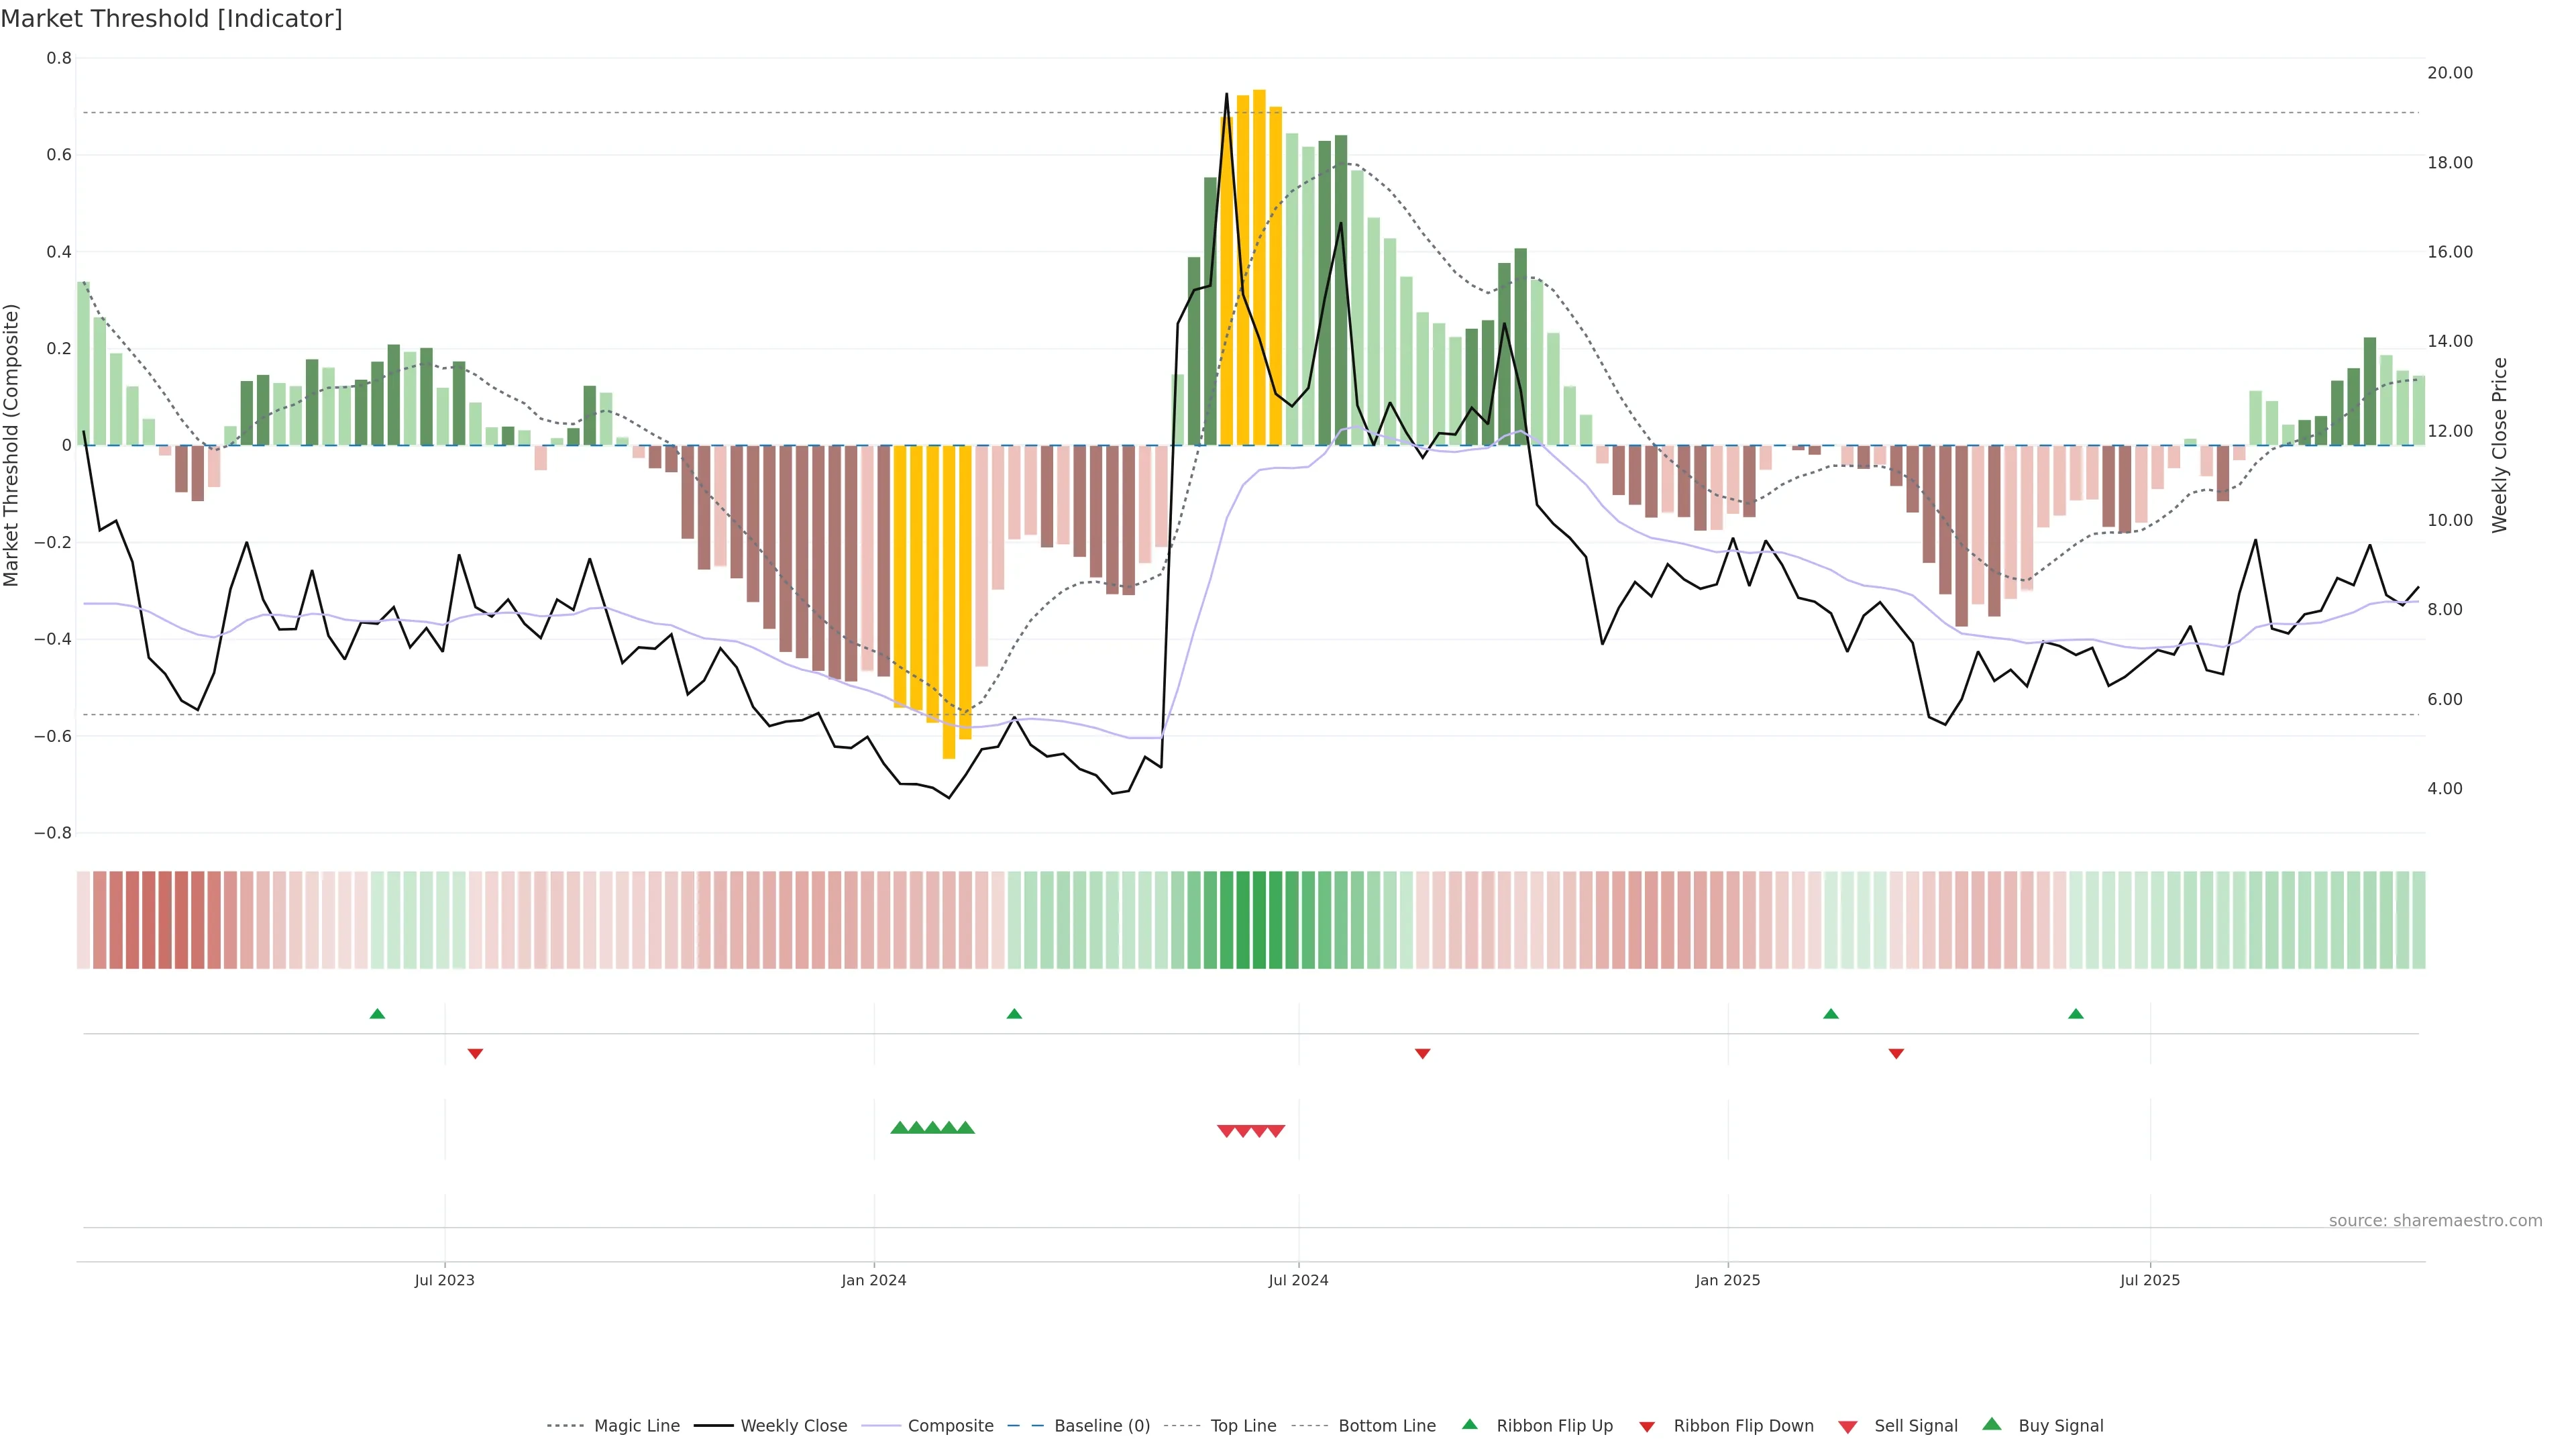Image resolution: width=2576 pixels, height=1449 pixels.
Task: Click the Buy Signal legend triangle icon
Action: [1991, 1424]
